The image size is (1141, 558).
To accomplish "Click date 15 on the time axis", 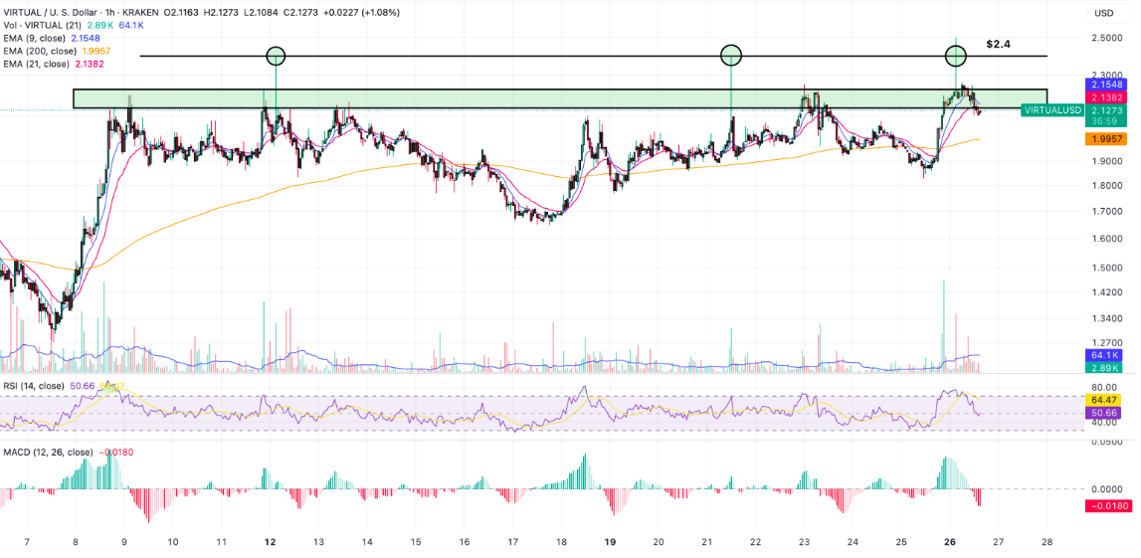I will click(x=416, y=542).
